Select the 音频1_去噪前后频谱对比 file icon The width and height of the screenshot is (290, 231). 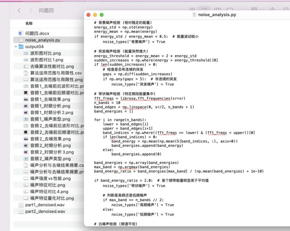tap(26, 93)
